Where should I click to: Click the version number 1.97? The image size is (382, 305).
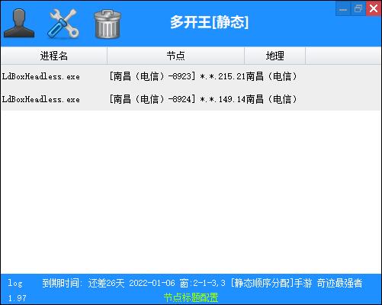coord(17,298)
